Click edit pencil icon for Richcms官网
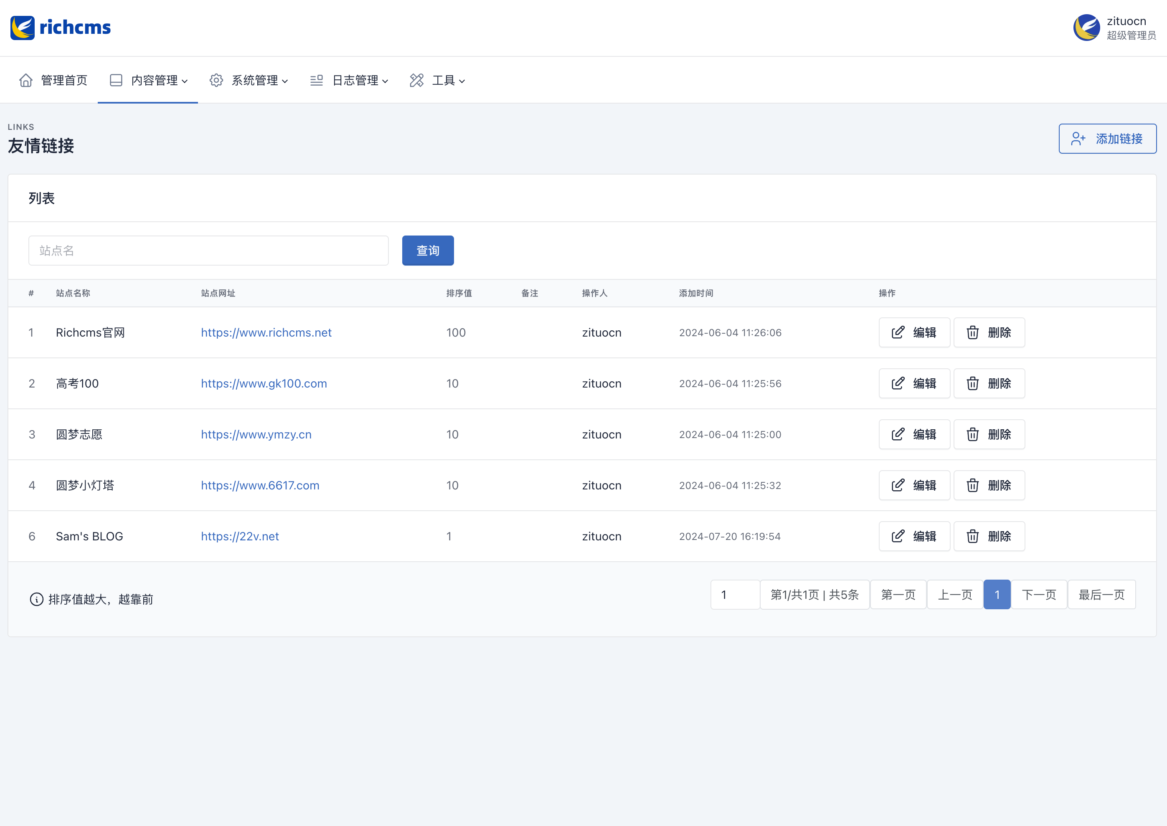The height and width of the screenshot is (826, 1167). click(x=898, y=333)
